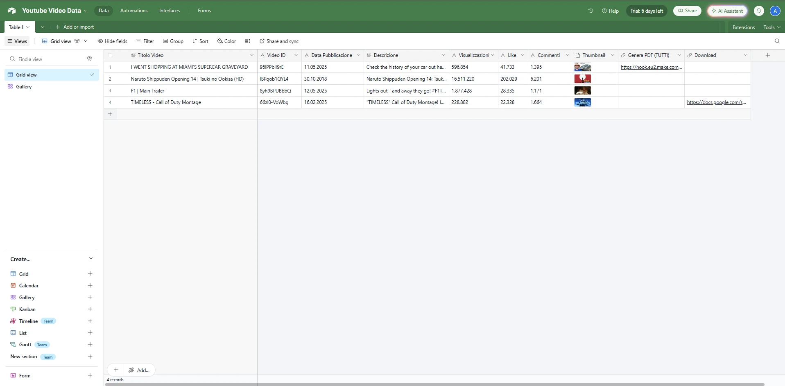Open the Tools dropdown menu
Screen dimensions: 785x386
click(771, 27)
